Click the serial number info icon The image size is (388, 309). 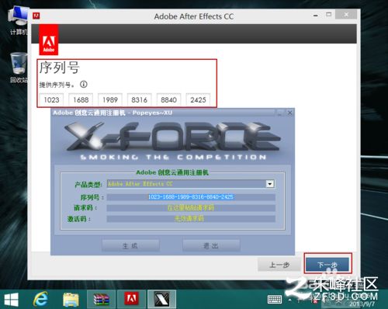click(84, 85)
